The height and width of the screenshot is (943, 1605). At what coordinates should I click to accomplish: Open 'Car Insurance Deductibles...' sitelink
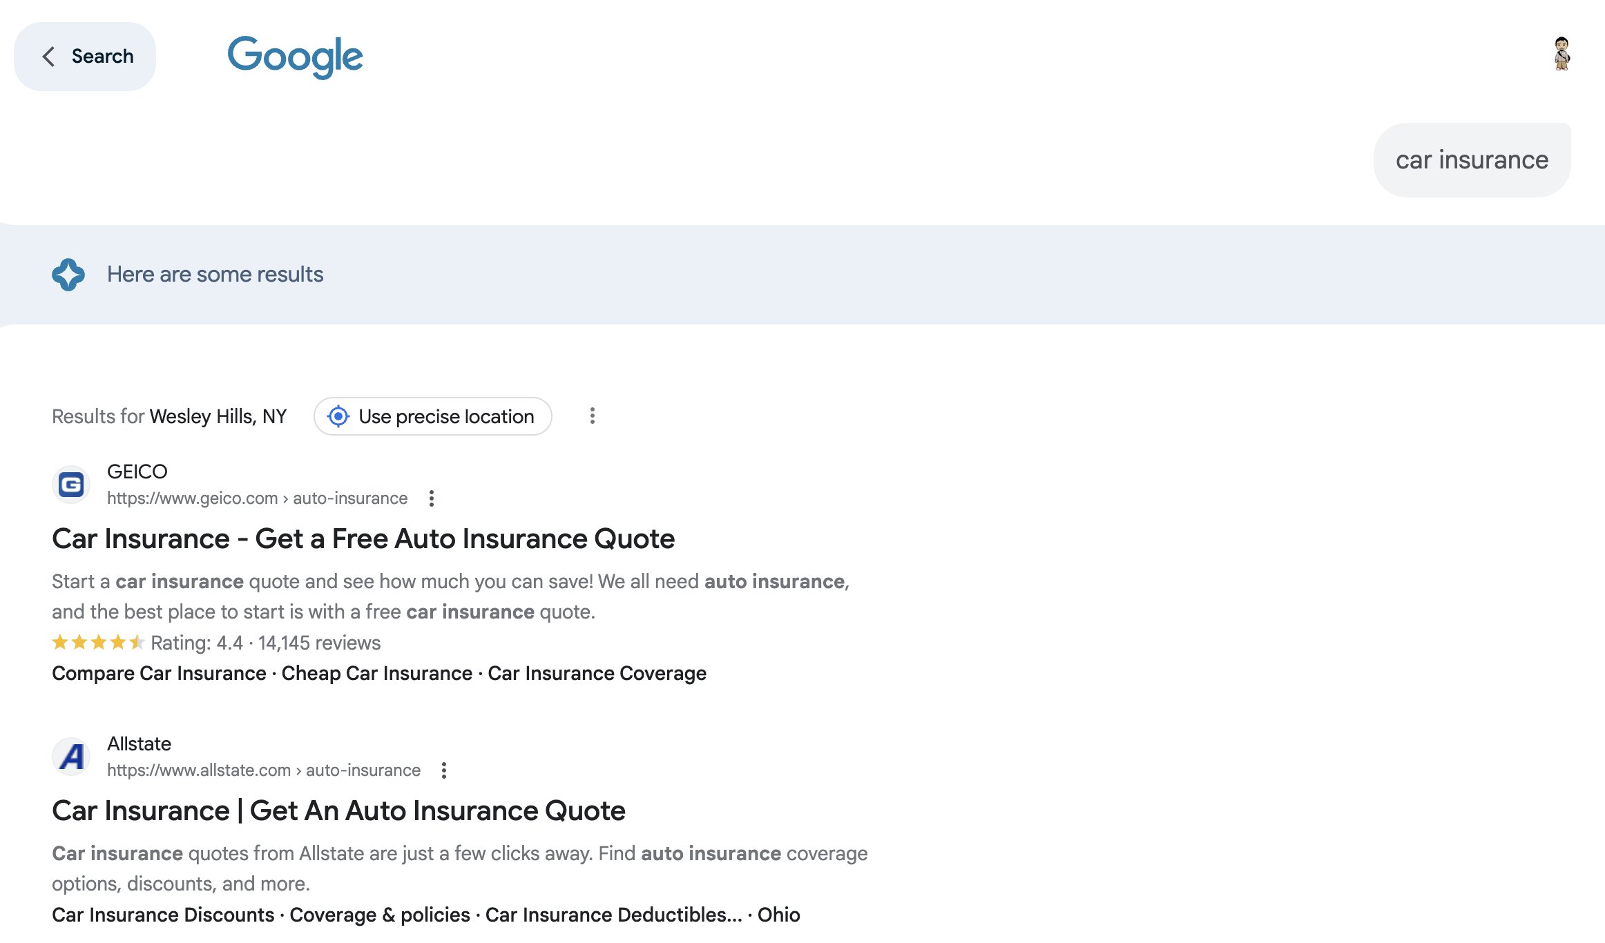click(613, 915)
